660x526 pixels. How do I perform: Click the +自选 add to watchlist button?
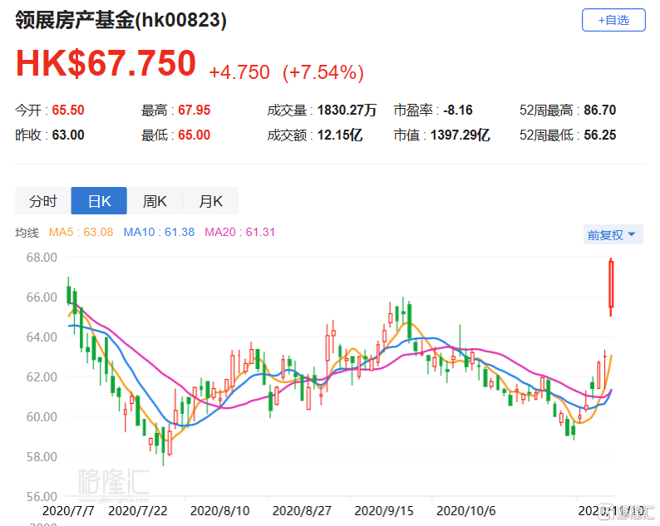tap(613, 21)
